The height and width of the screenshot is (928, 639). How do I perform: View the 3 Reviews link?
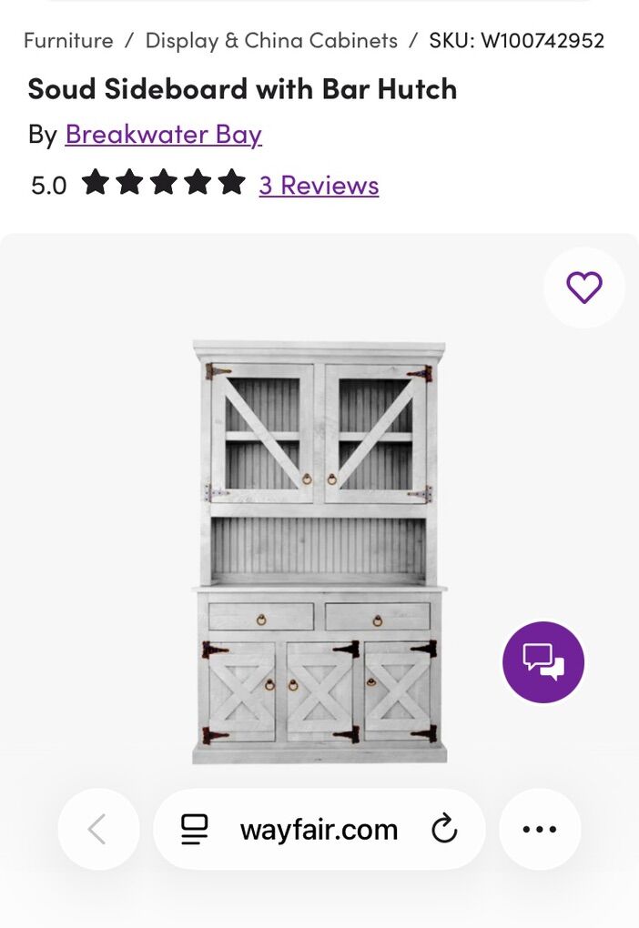click(x=319, y=185)
